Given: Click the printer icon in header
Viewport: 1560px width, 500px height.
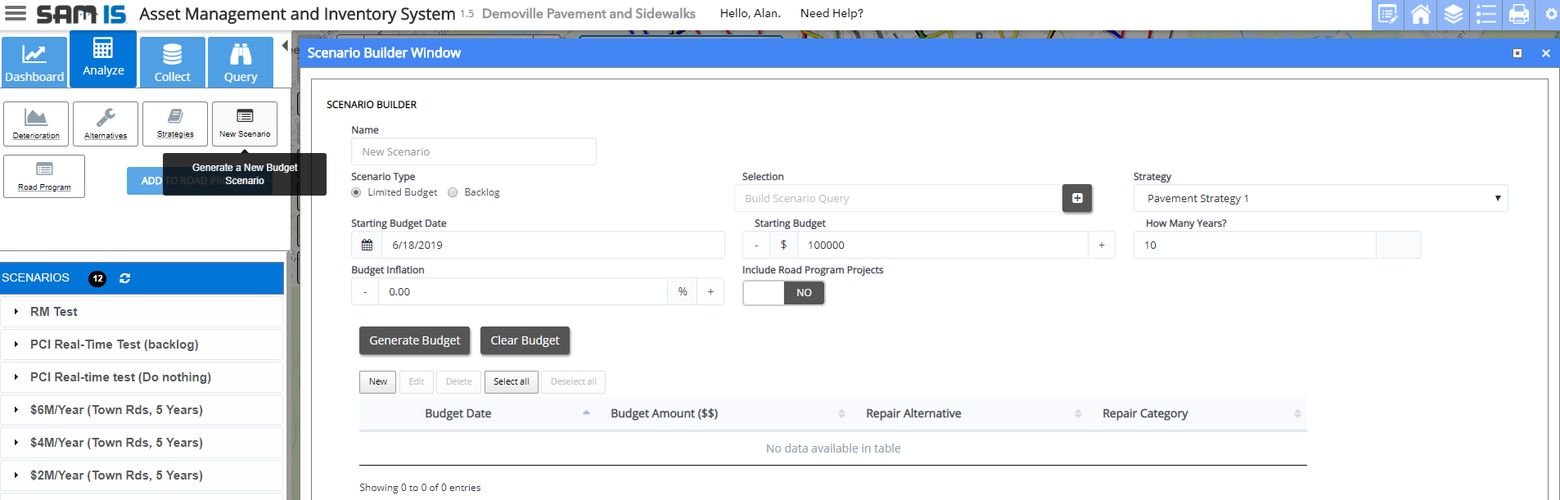Looking at the screenshot, I should [1519, 15].
